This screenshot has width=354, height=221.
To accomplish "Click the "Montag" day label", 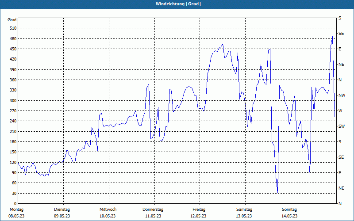I will 16,210.
